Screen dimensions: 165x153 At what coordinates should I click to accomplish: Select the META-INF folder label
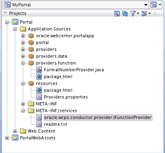point(46,104)
